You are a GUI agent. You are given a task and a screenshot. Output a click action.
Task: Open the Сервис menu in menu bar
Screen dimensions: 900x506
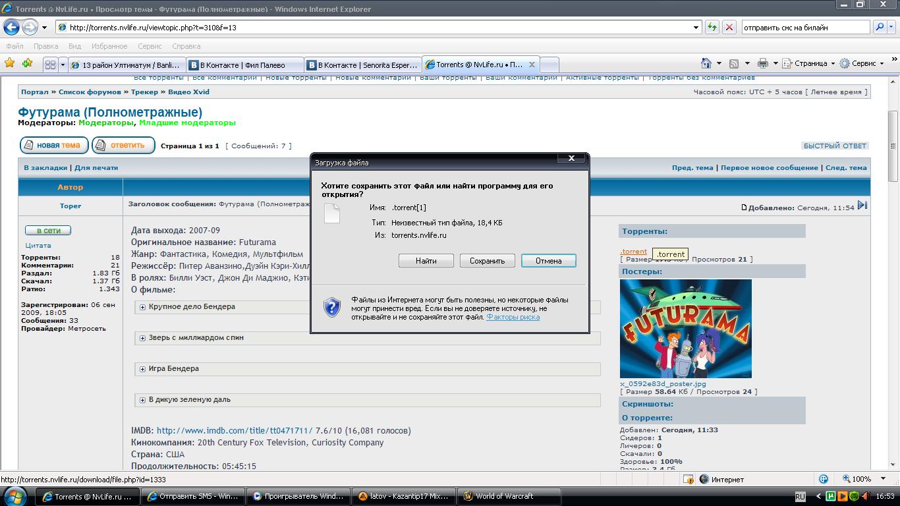[x=150, y=46]
